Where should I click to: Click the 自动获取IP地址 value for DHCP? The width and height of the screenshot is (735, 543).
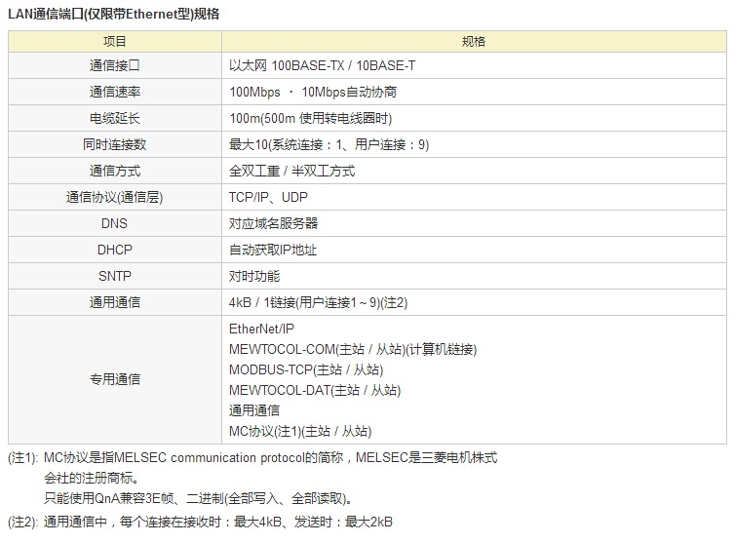(x=273, y=250)
